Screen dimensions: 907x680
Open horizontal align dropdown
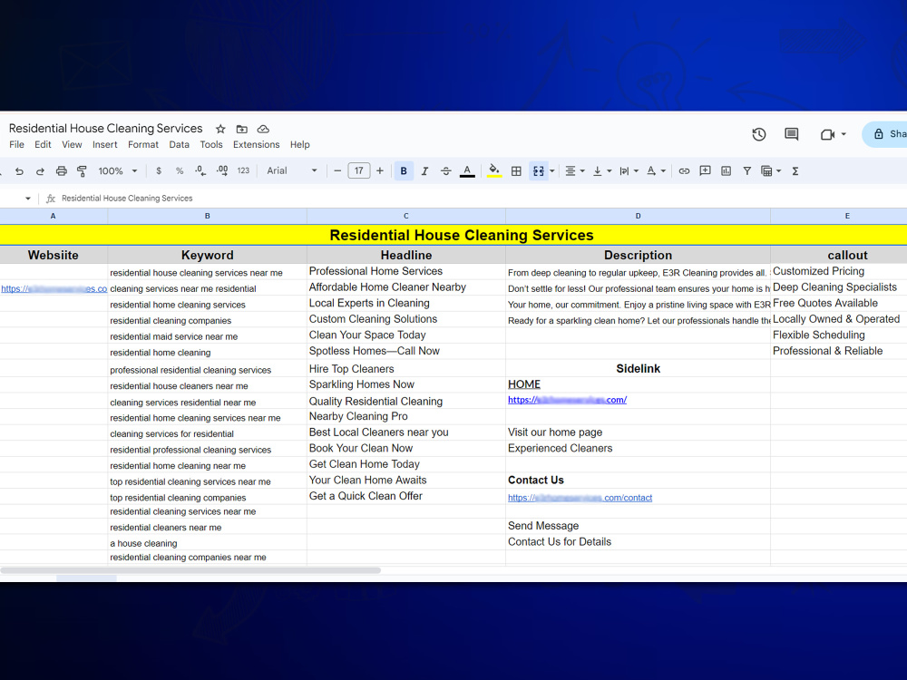click(574, 171)
